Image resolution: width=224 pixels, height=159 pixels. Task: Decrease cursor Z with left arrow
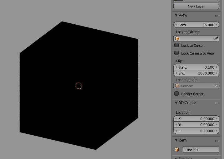click(176, 131)
